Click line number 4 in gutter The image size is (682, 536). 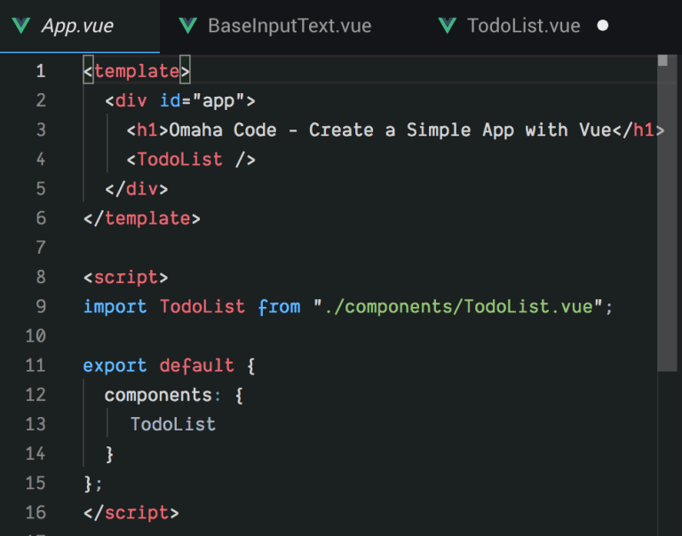coord(41,160)
